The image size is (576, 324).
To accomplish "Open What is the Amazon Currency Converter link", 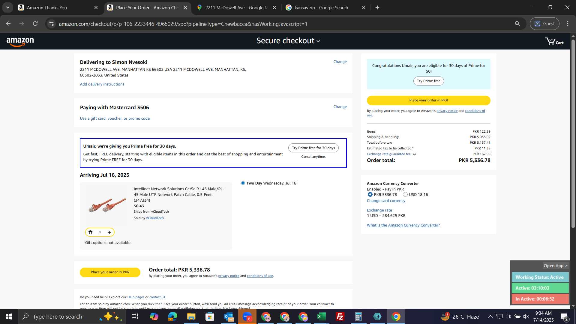I will tap(403, 225).
